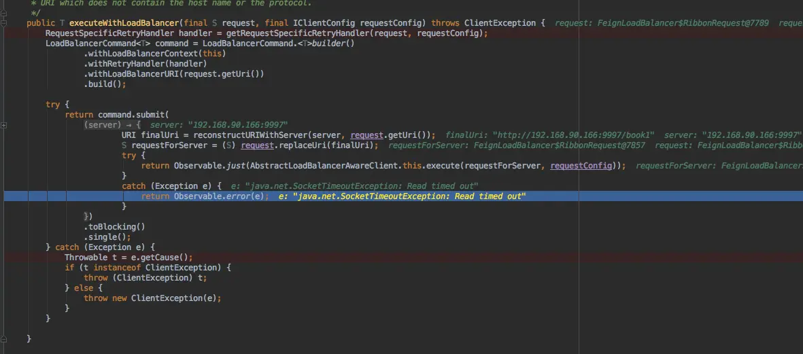Click the (server) lambda parameter
This screenshot has width=803, height=354.
[x=103, y=125]
